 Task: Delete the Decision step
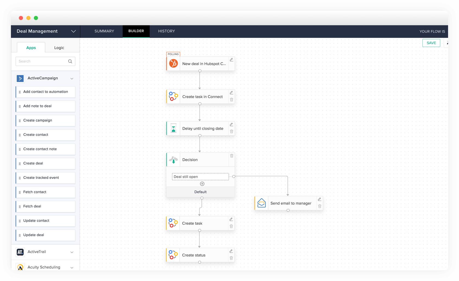coord(232,156)
